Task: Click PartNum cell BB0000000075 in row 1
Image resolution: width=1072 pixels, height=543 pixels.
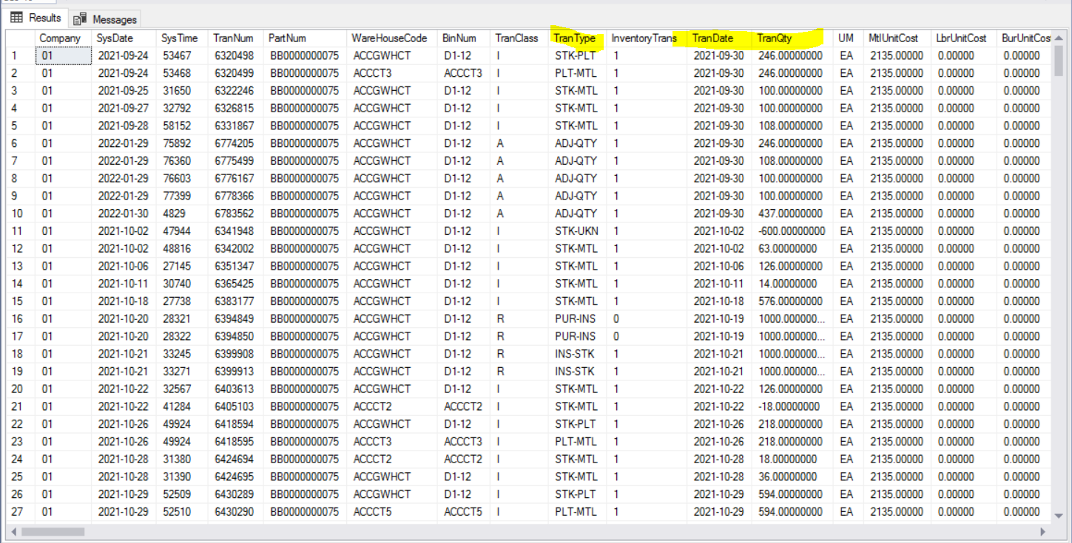Action: [x=305, y=55]
